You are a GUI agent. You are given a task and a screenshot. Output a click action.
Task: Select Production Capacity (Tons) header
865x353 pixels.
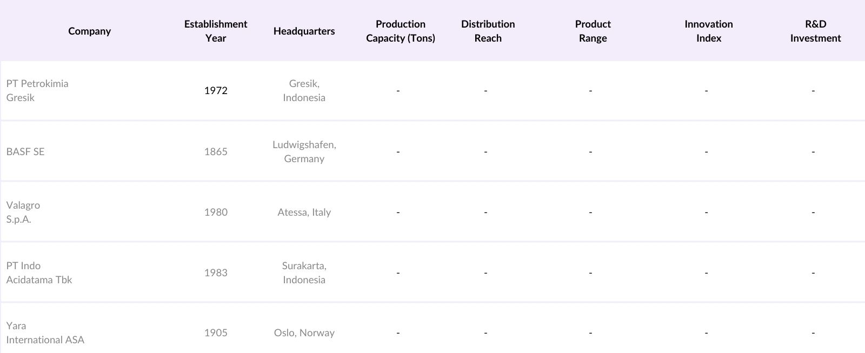point(401,31)
